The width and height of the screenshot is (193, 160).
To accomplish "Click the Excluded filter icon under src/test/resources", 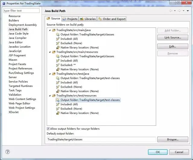I will click(58, 109).
